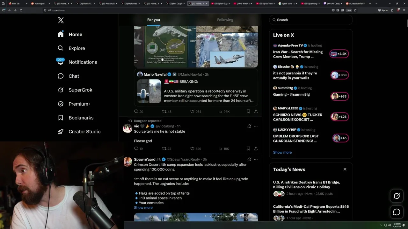Open SuperGrok from the sidebar

point(75,90)
